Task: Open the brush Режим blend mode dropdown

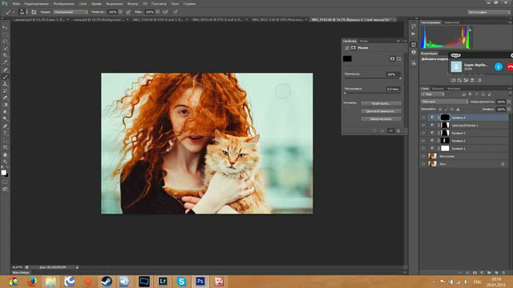Action: point(71,12)
